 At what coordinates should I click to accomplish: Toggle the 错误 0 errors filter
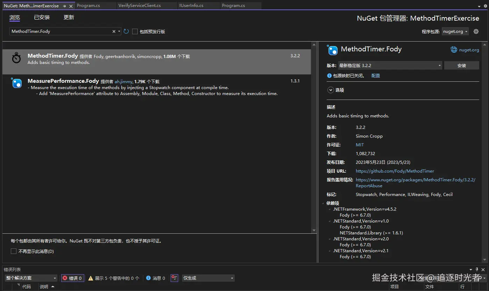click(72, 278)
